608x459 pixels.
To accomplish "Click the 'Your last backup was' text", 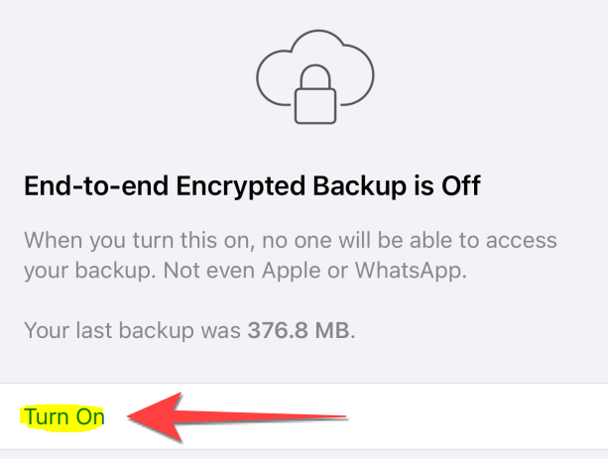I will [x=133, y=330].
